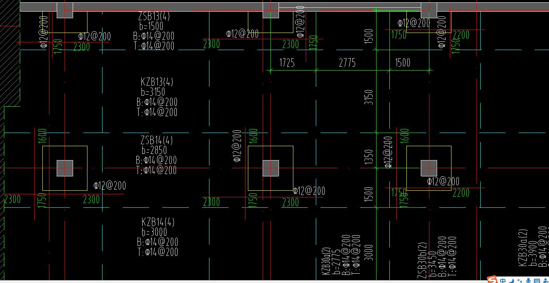
Task: Activate microphone voice input icon
Action: [x=528, y=280]
